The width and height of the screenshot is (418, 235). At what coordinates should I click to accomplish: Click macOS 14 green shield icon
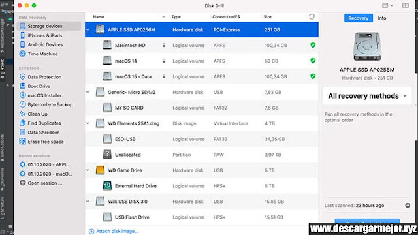[313, 61]
